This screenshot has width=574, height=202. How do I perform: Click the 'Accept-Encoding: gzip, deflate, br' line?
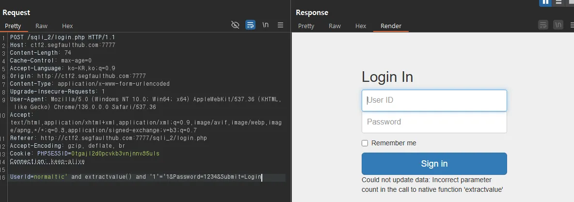pos(67,146)
